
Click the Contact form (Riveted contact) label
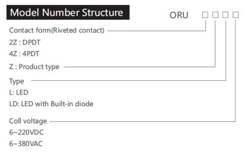click(57, 30)
